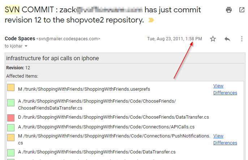Open the three-dot more options menu
Screen dimensions: 248x160
(241, 39)
